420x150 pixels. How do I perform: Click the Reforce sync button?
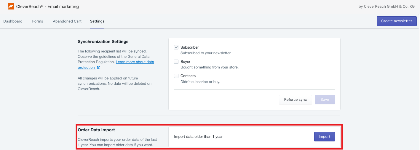pyautogui.click(x=295, y=100)
